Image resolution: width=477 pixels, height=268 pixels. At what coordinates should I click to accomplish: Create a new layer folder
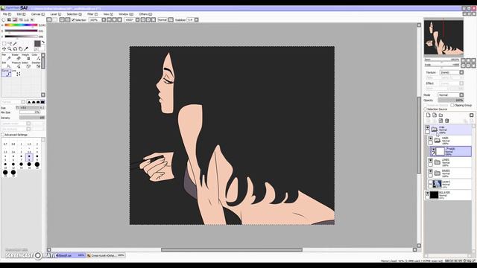[x=440, y=115]
